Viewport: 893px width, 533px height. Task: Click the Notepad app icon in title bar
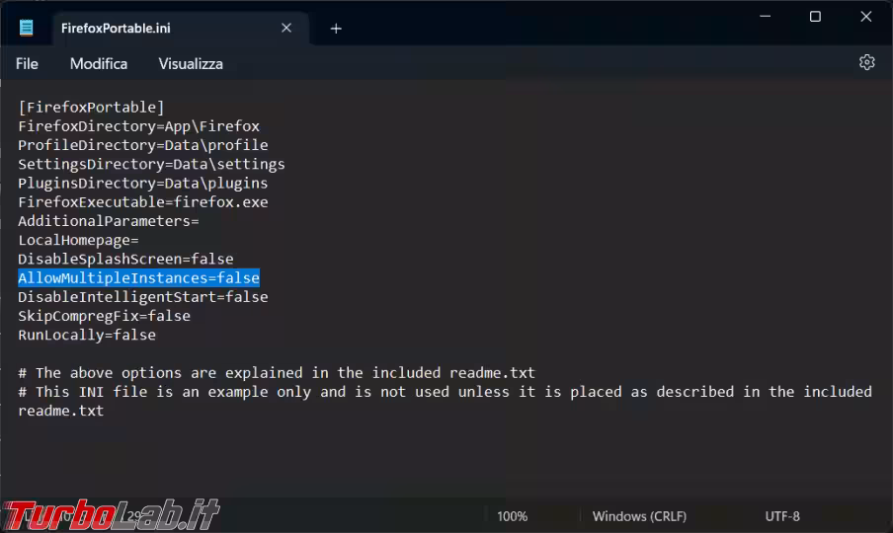coord(27,28)
